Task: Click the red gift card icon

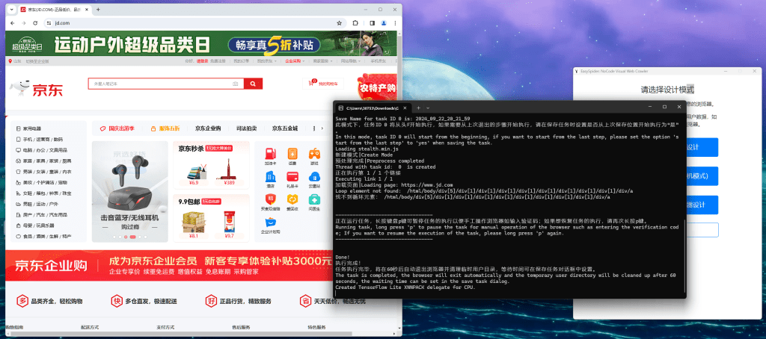Action: click(x=292, y=176)
